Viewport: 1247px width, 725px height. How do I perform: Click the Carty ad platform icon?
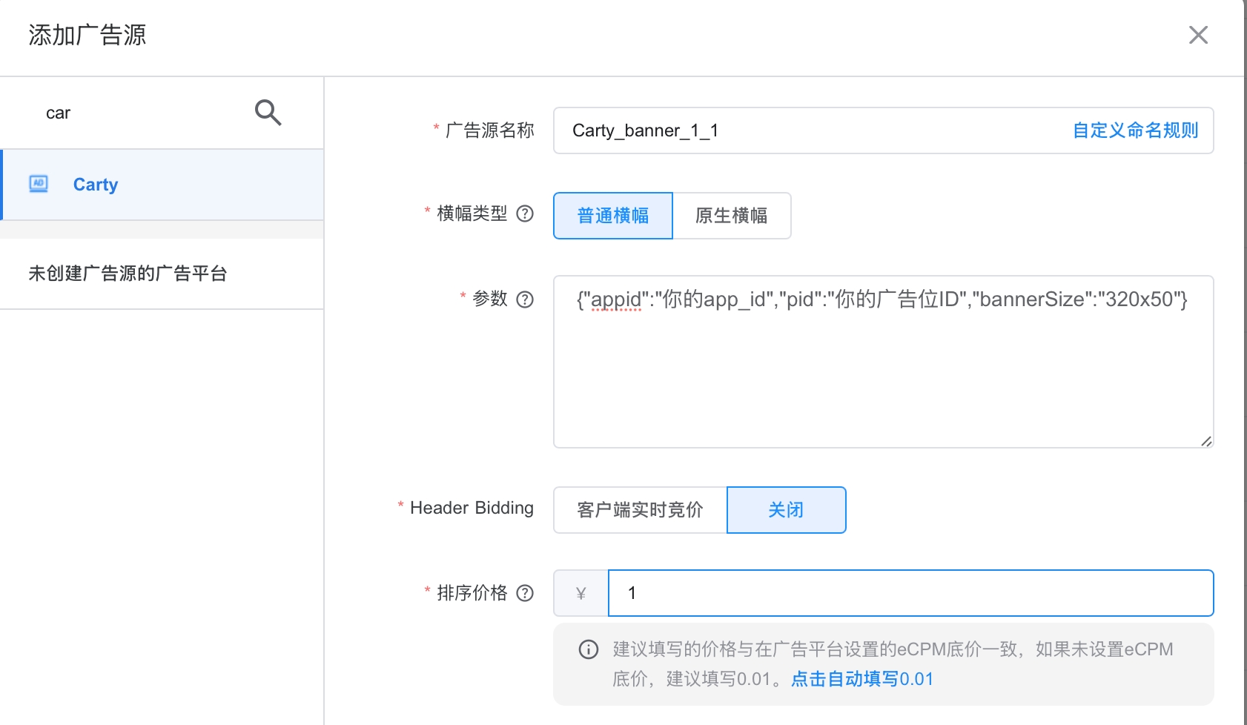(39, 184)
